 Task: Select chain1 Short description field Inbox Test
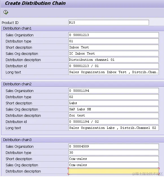pos(113,47)
